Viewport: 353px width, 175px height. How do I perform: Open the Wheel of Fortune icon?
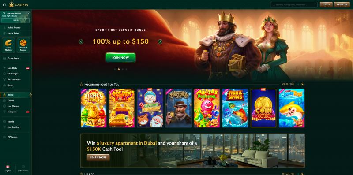[23, 45]
